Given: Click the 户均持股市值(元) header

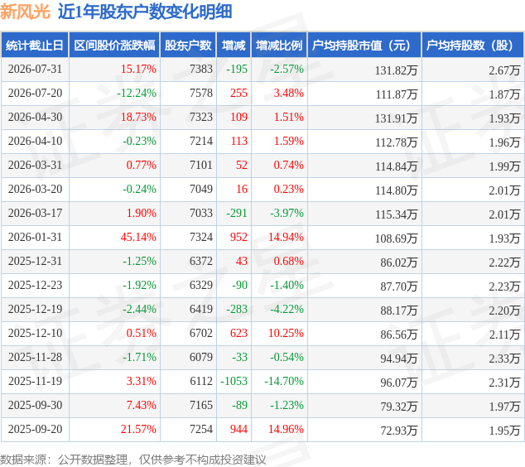Looking at the screenshot, I should click(364, 46).
